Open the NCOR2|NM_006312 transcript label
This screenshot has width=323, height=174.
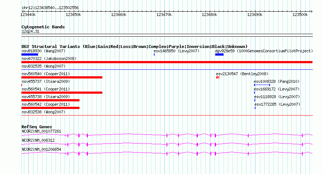point(38,140)
